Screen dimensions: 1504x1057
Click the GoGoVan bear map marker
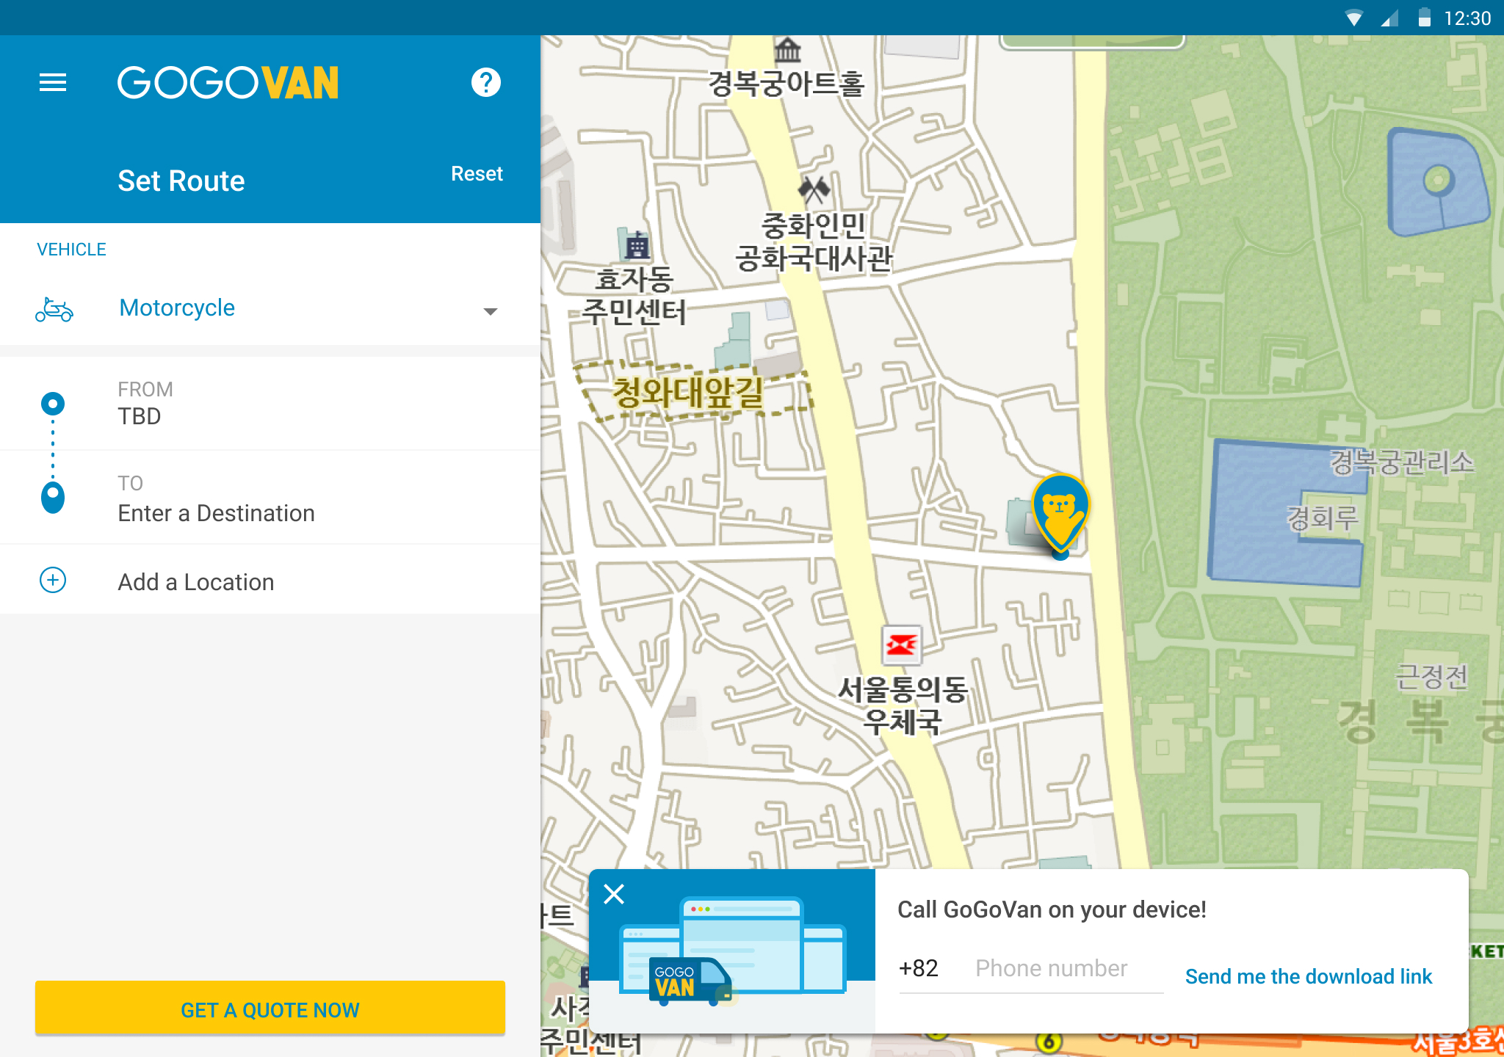click(x=1060, y=514)
